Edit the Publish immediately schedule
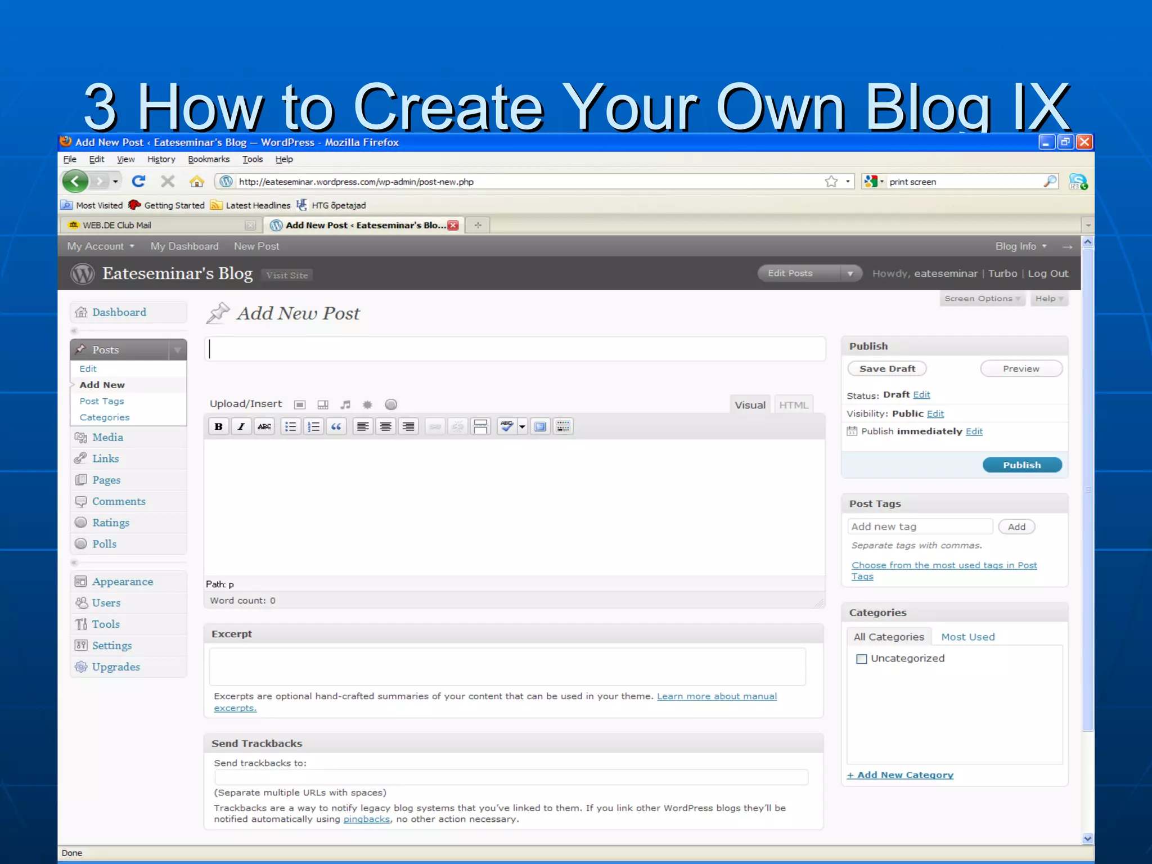This screenshot has width=1152, height=864. coord(974,431)
